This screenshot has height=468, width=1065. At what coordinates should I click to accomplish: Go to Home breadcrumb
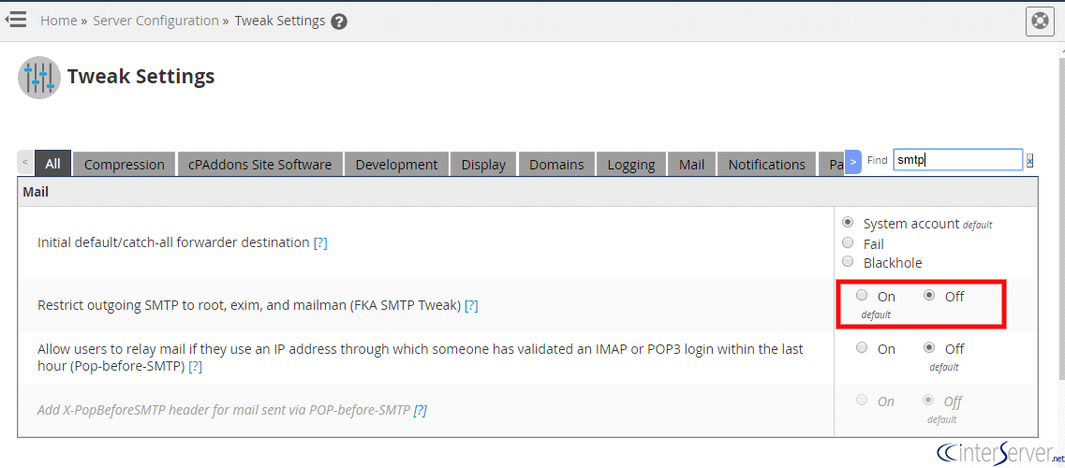[58, 21]
